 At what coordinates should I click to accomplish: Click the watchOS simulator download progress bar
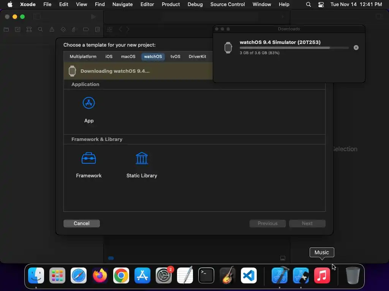click(294, 48)
